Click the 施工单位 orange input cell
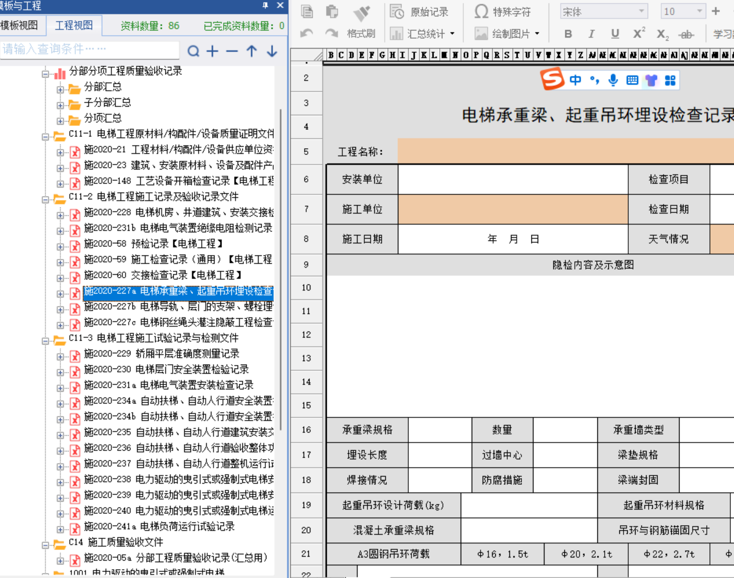The image size is (734, 578). click(513, 209)
